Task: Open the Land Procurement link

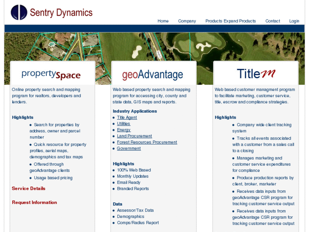Action: pyautogui.click(x=134, y=136)
